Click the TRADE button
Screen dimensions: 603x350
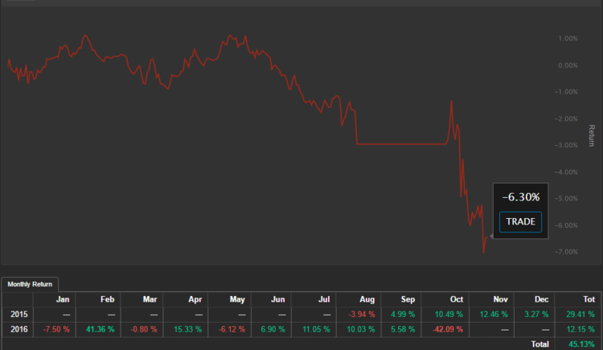pyautogui.click(x=520, y=222)
